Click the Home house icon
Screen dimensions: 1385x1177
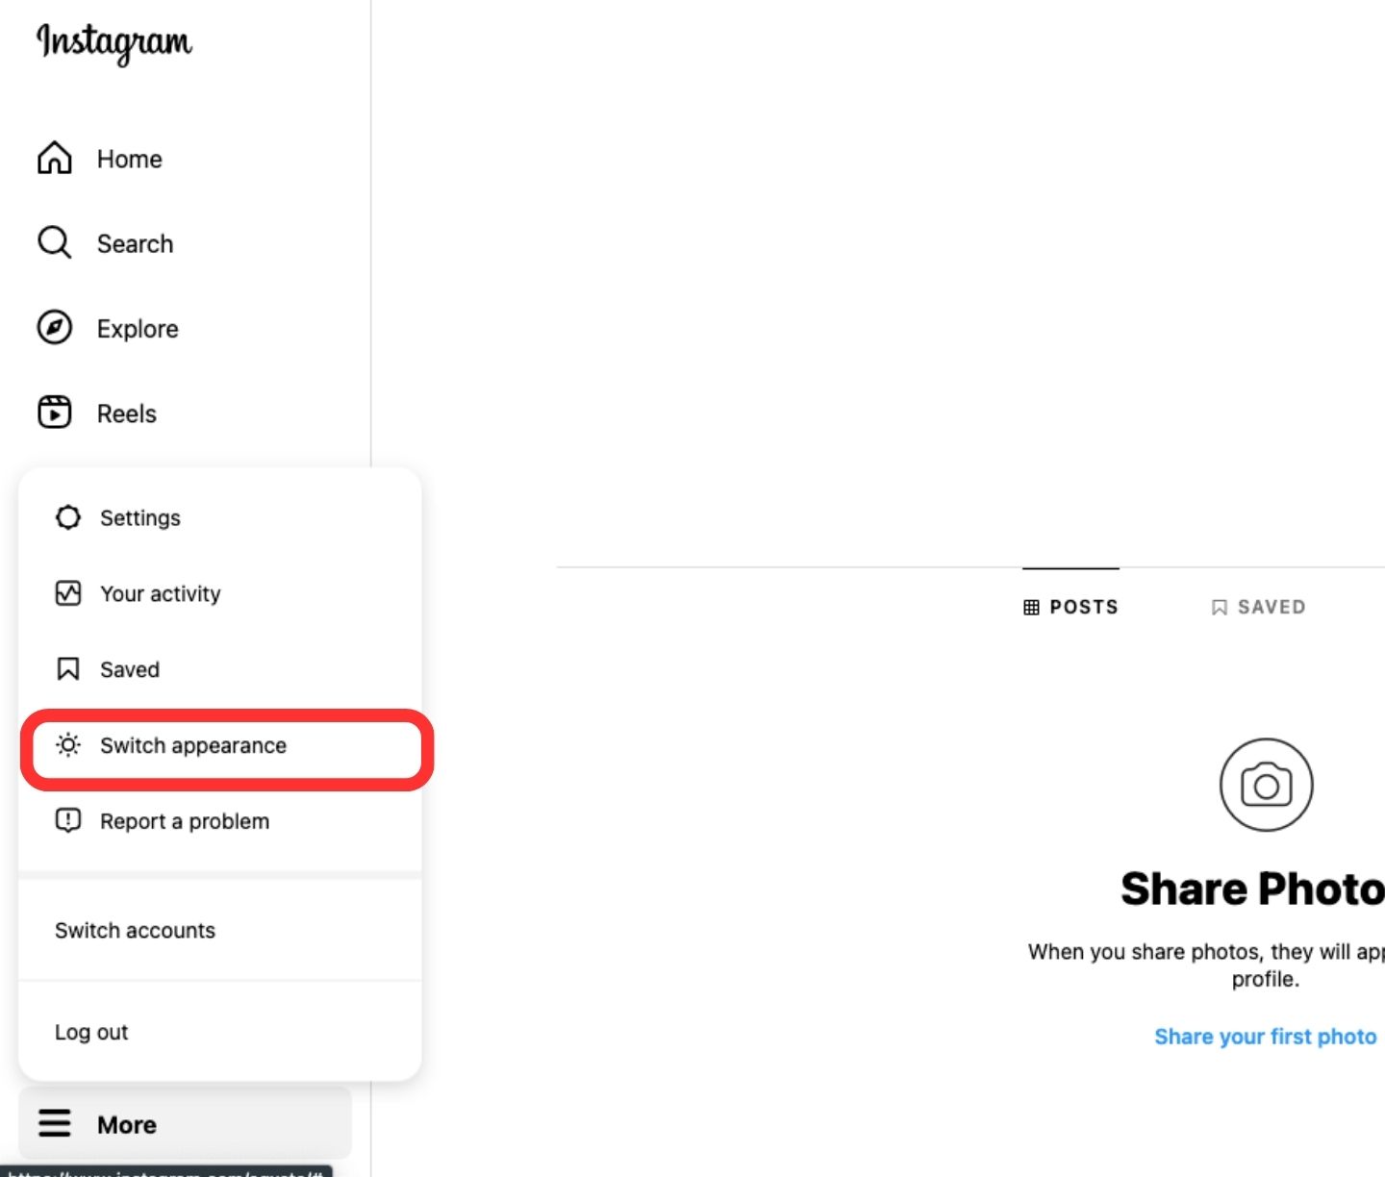[55, 159]
